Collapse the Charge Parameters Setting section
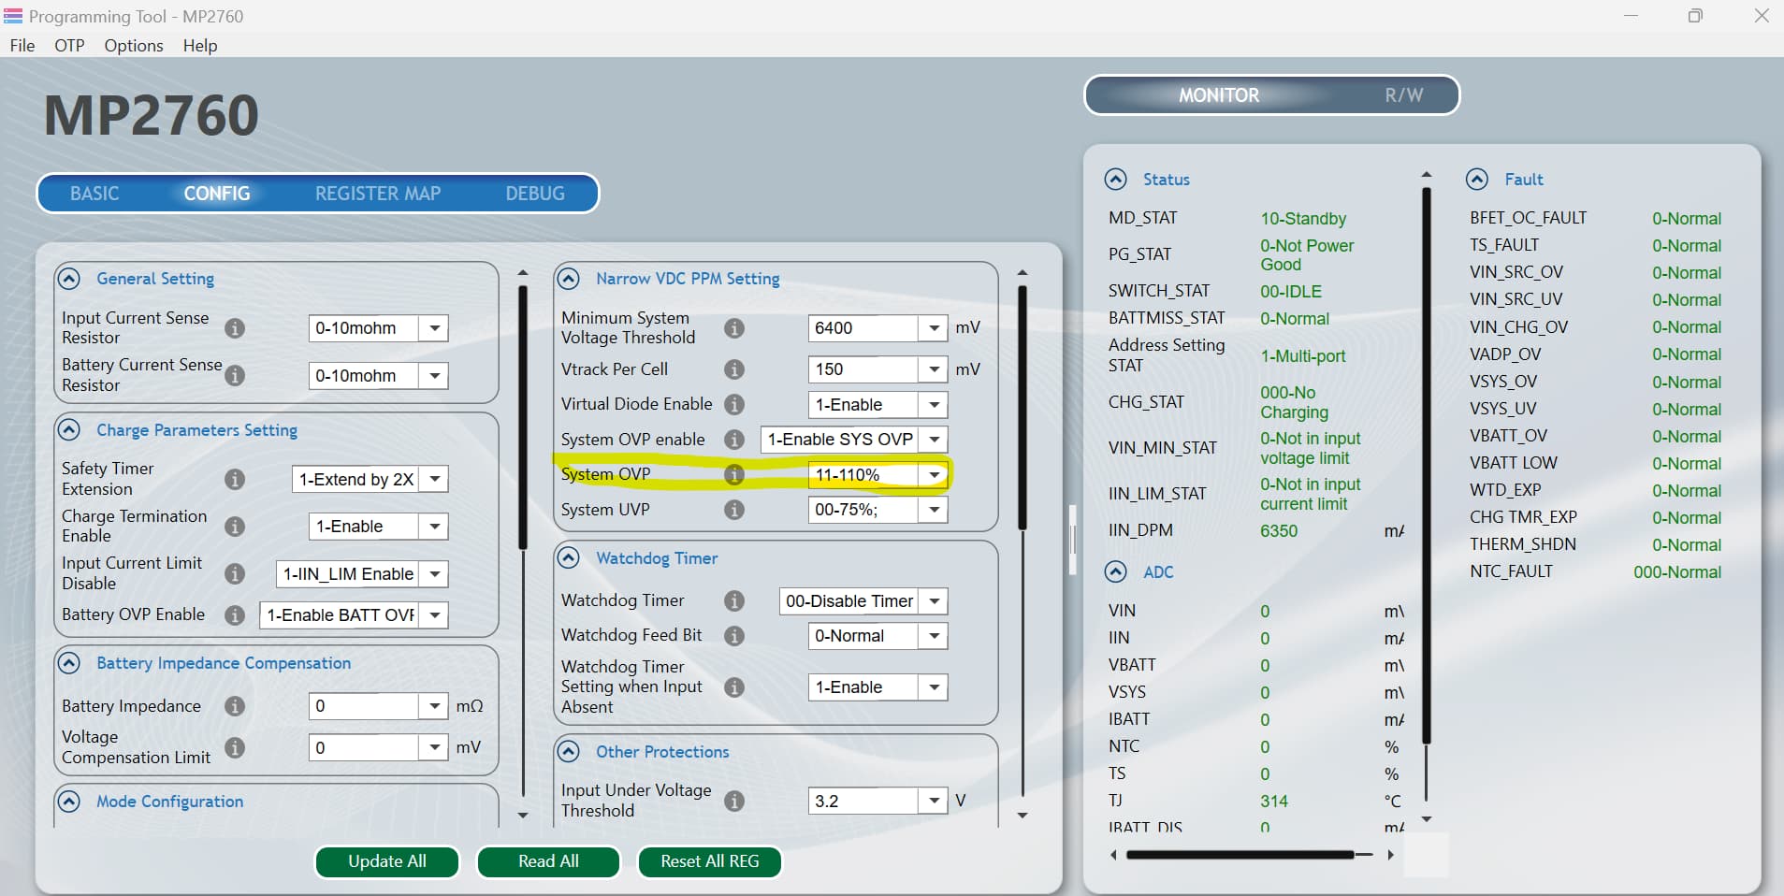 68,430
